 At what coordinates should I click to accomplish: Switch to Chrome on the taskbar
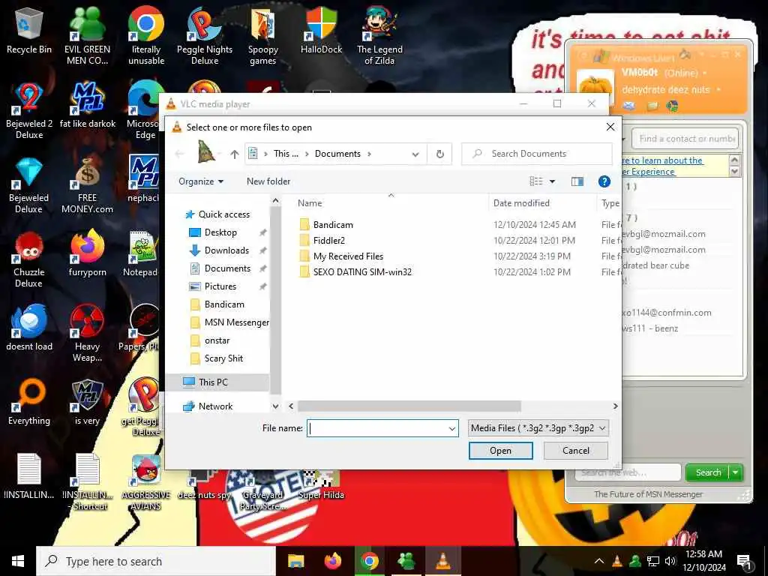[x=369, y=561]
